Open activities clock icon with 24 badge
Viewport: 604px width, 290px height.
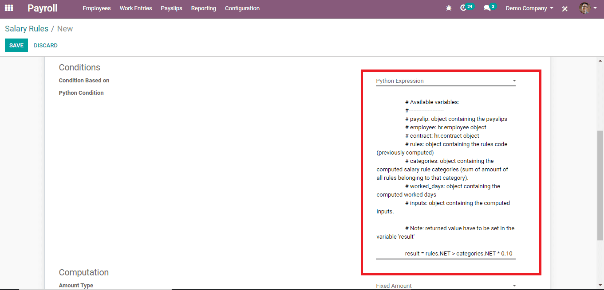coord(467,8)
